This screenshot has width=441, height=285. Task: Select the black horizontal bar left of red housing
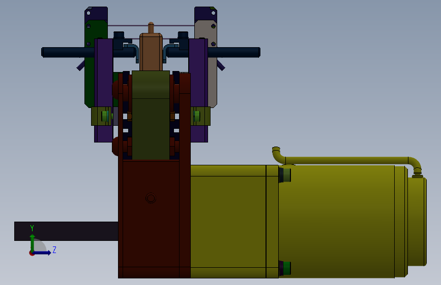pyautogui.click(x=66, y=231)
